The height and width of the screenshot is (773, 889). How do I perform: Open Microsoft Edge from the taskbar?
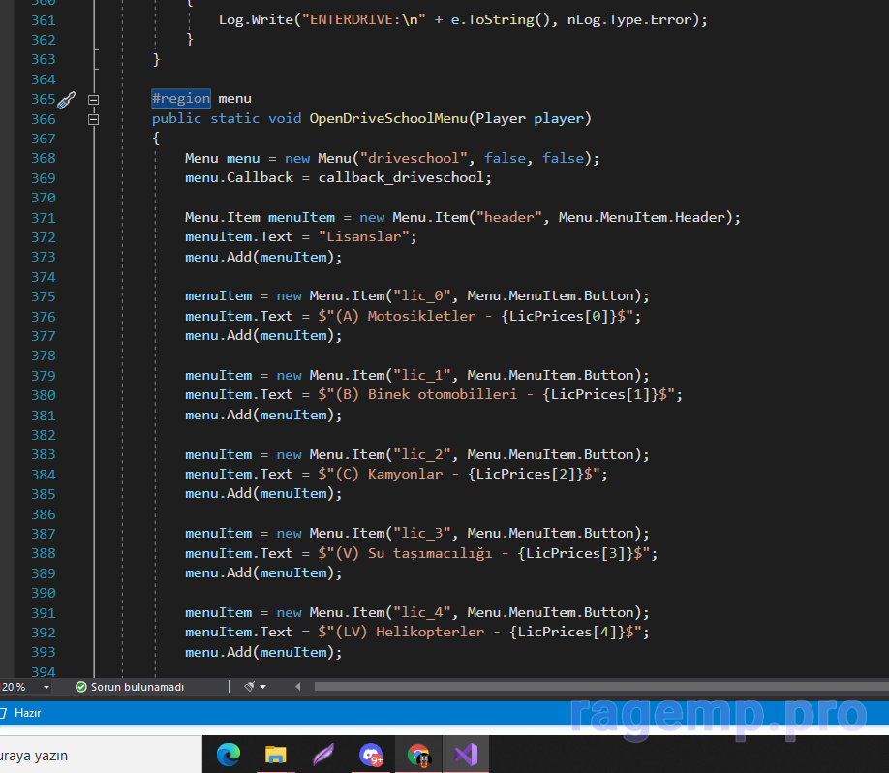229,755
